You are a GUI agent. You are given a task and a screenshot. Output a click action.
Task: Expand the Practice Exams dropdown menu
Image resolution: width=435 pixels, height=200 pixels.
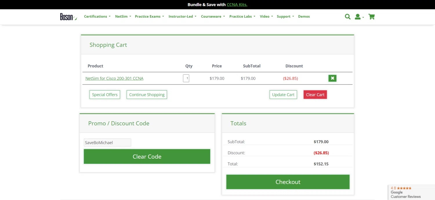(x=149, y=16)
